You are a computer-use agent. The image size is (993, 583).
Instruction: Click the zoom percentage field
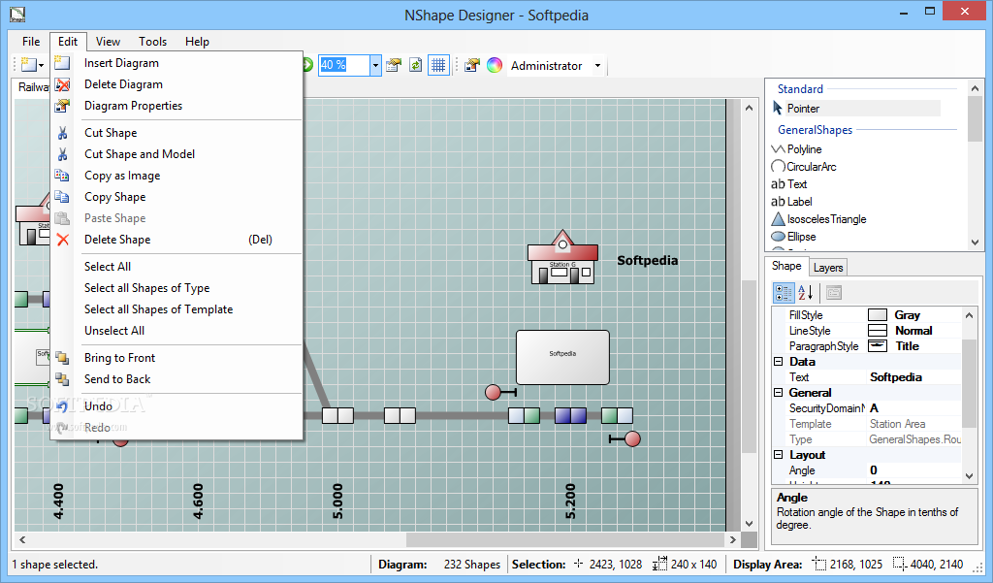pos(343,65)
